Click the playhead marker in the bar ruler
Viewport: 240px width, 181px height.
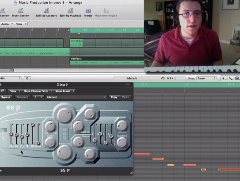[x=79, y=34]
